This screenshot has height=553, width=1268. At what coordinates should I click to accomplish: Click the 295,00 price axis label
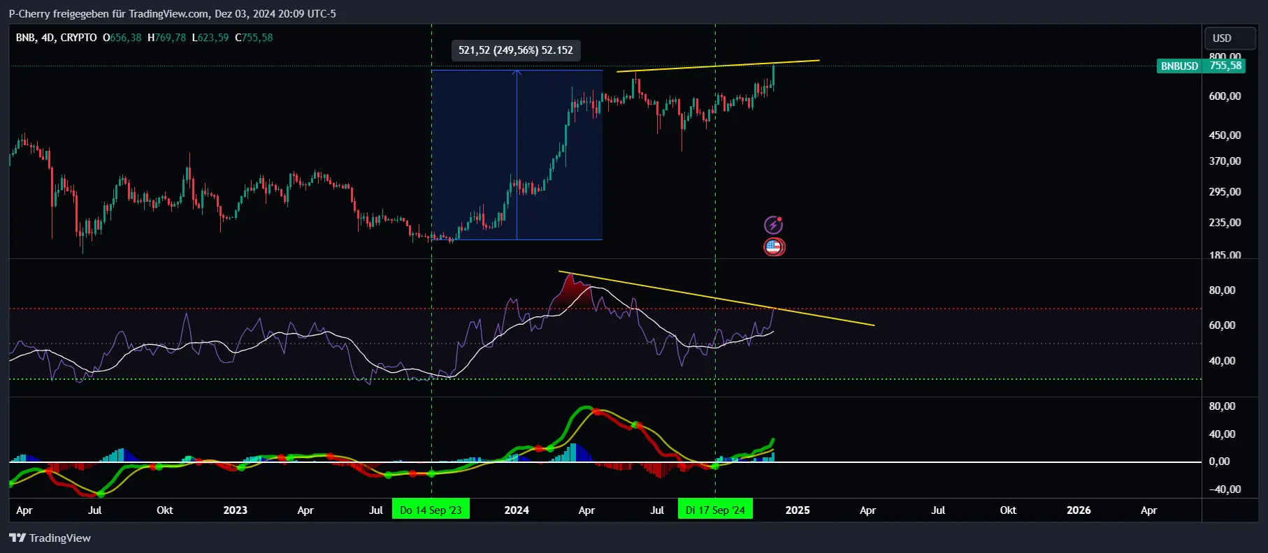click(1225, 192)
